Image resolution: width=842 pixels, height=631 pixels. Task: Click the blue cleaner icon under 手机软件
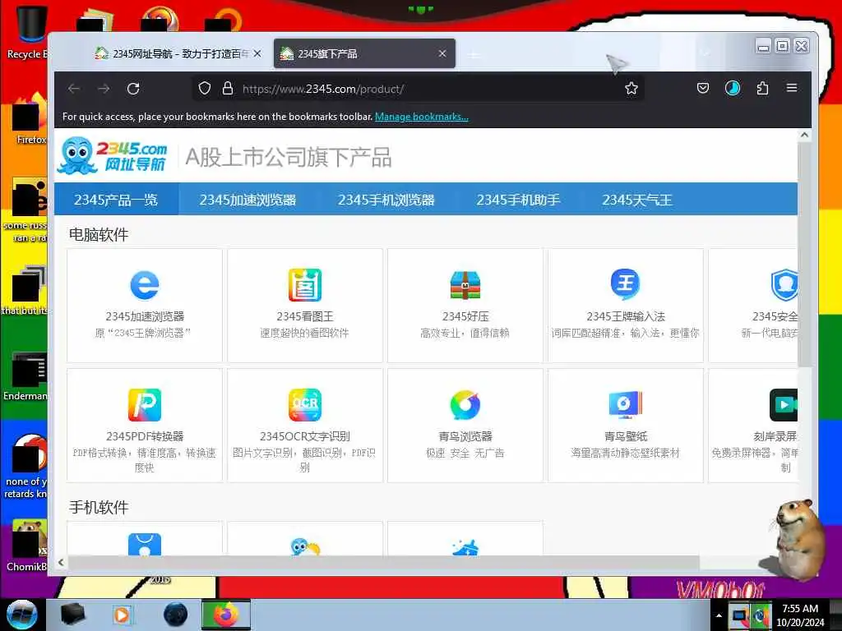[465, 547]
